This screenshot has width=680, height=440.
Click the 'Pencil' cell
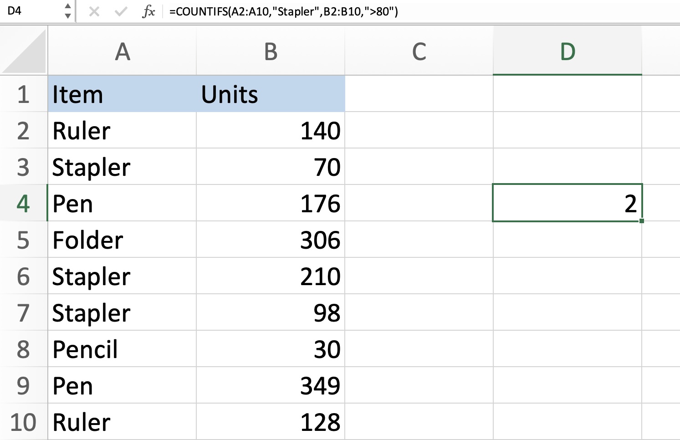(122, 349)
